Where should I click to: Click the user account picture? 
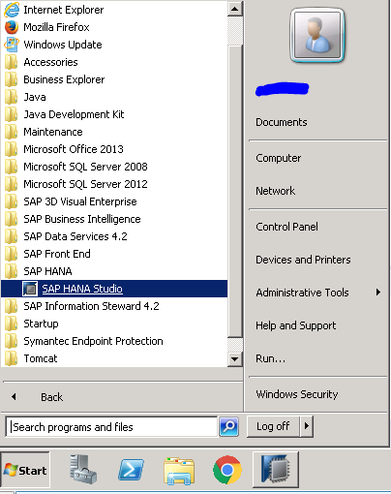pos(317,35)
